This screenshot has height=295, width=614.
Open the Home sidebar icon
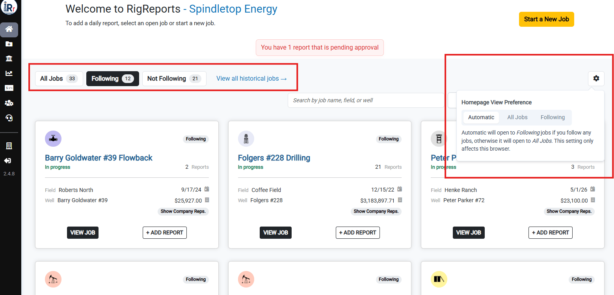tap(9, 29)
